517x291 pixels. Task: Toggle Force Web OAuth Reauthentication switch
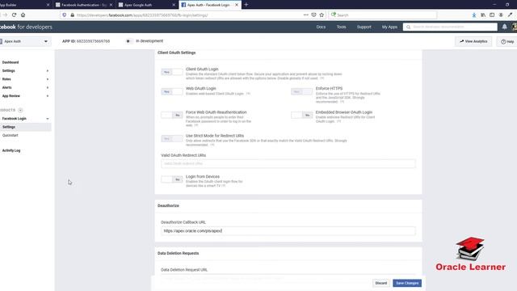point(172,115)
